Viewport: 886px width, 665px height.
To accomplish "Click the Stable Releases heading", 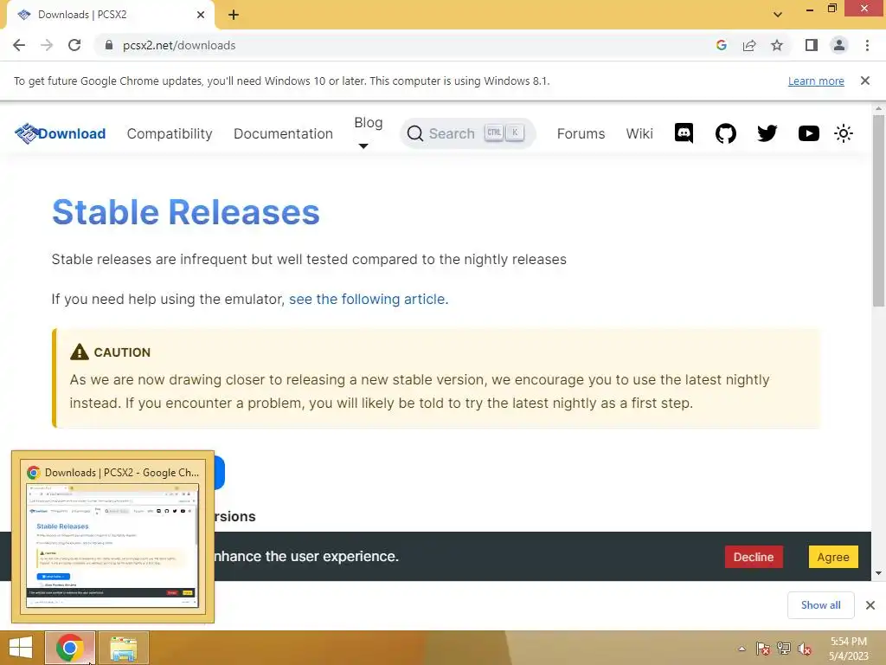I will (186, 212).
